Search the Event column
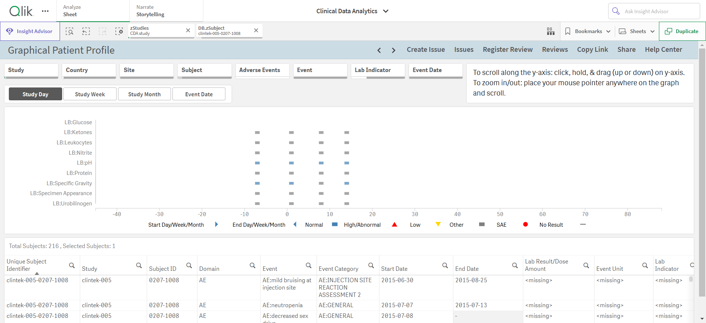Viewport: 706px width, 323px height. (x=309, y=265)
